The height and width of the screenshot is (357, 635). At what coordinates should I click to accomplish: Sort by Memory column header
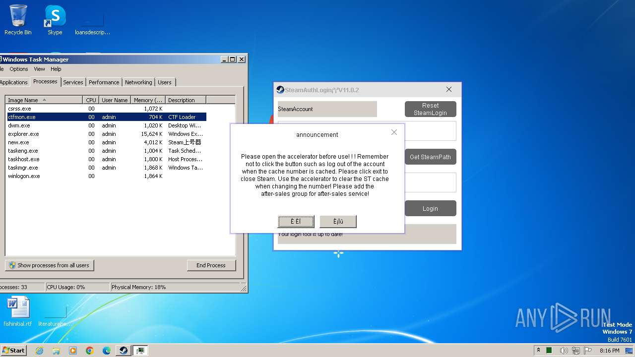click(148, 100)
